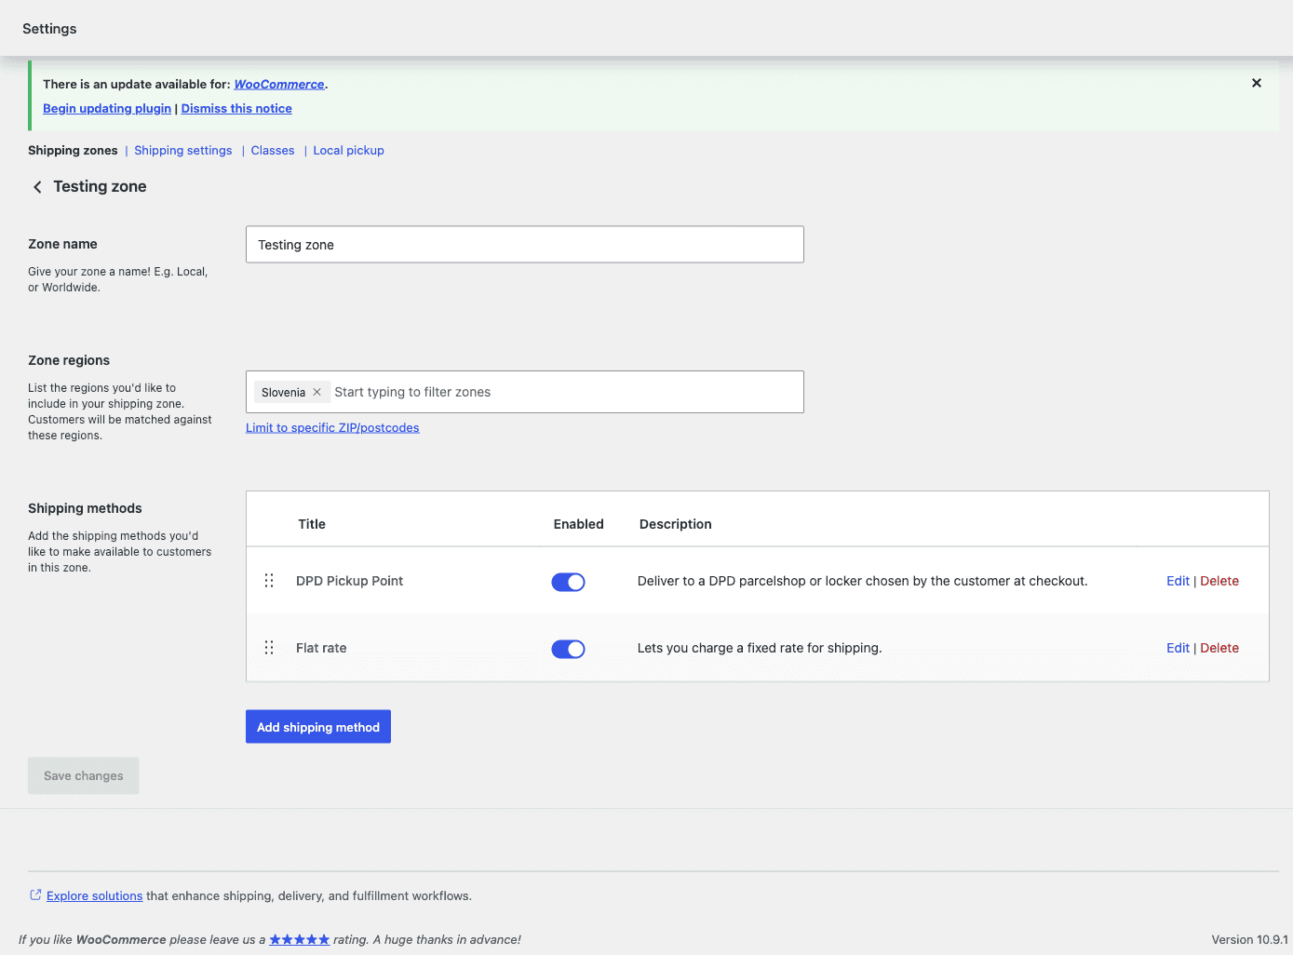Image resolution: width=1293 pixels, height=955 pixels.
Task: Remove the Slovenia region tag
Action: coord(317,392)
